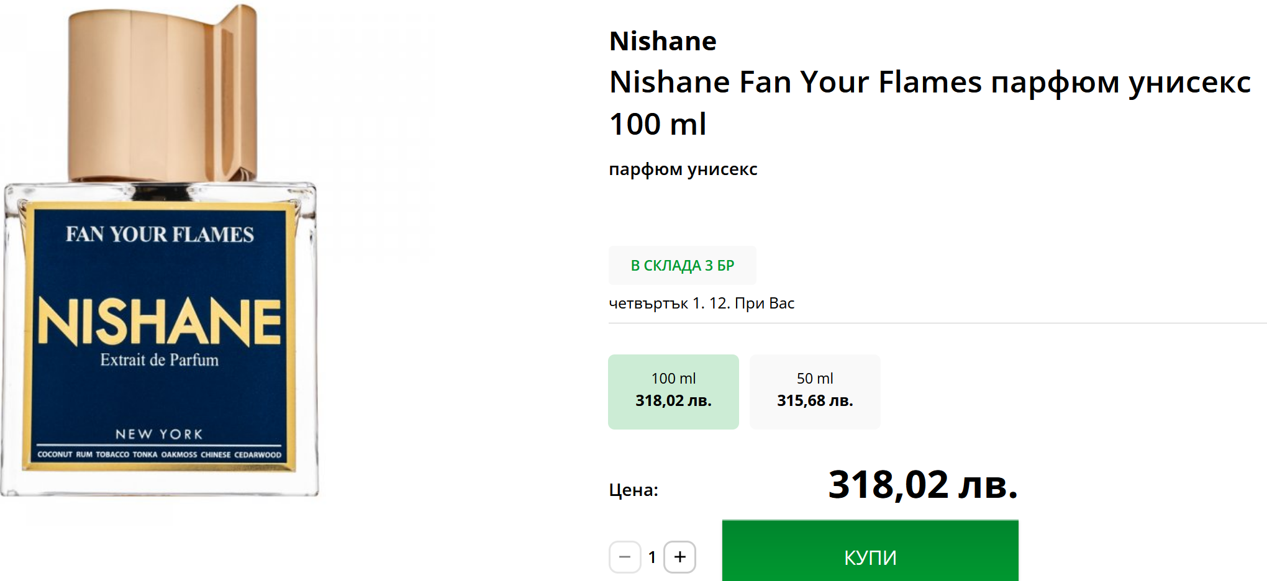Decrease quantity with the minus button

coord(625,557)
